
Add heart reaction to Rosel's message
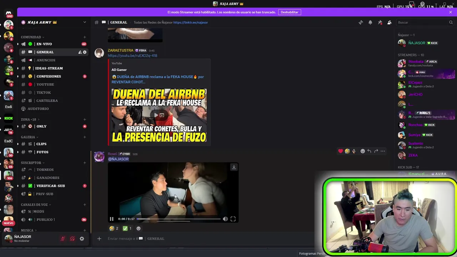pyautogui.click(x=341, y=151)
